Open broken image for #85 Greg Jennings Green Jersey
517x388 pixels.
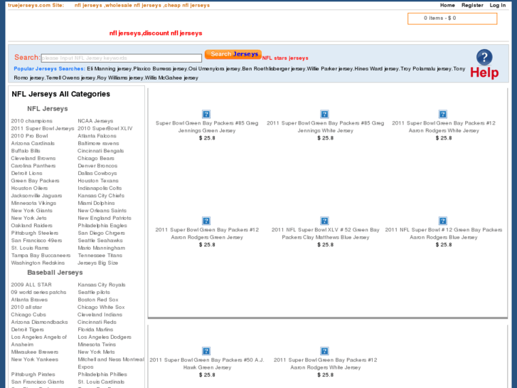pyautogui.click(x=206, y=114)
